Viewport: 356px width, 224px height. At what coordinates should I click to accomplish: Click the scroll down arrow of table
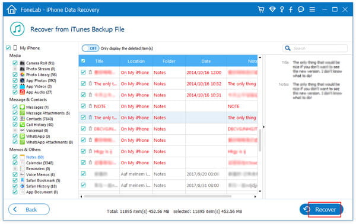pyautogui.click(x=260, y=191)
